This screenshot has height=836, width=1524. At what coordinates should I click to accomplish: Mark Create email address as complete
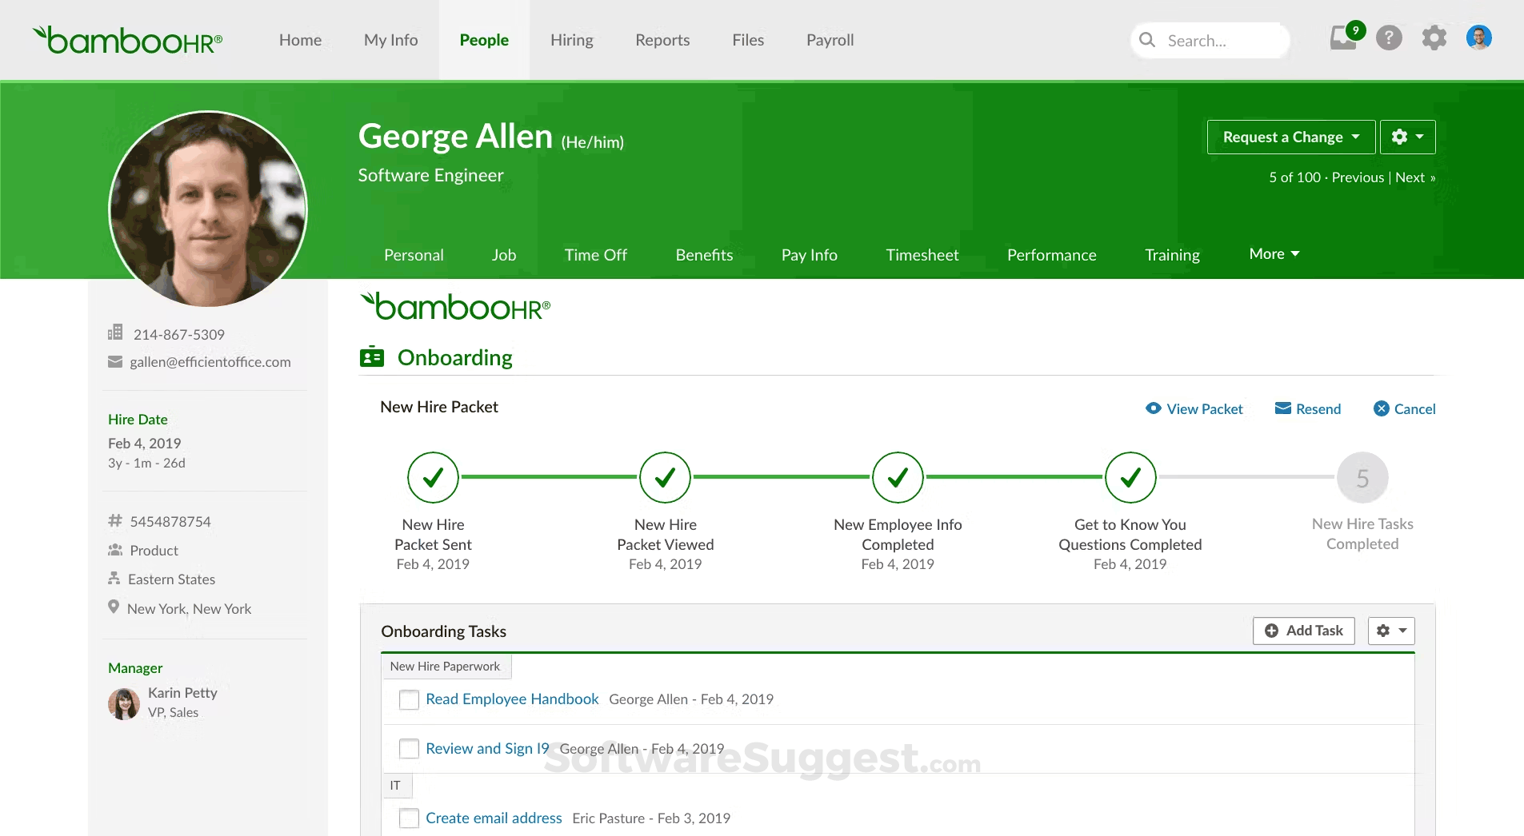[409, 818]
